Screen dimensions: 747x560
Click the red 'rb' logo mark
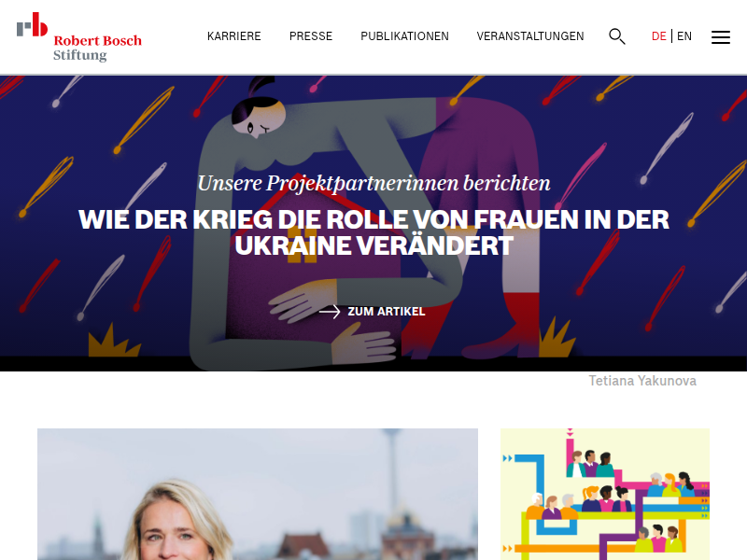click(33, 24)
